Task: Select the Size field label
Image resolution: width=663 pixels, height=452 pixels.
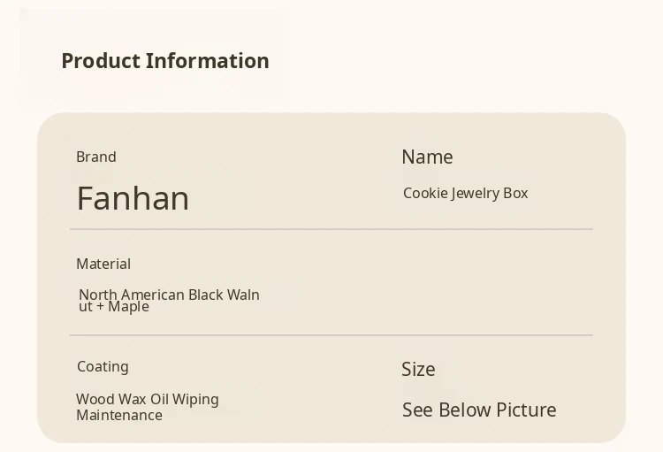Action: pos(418,369)
